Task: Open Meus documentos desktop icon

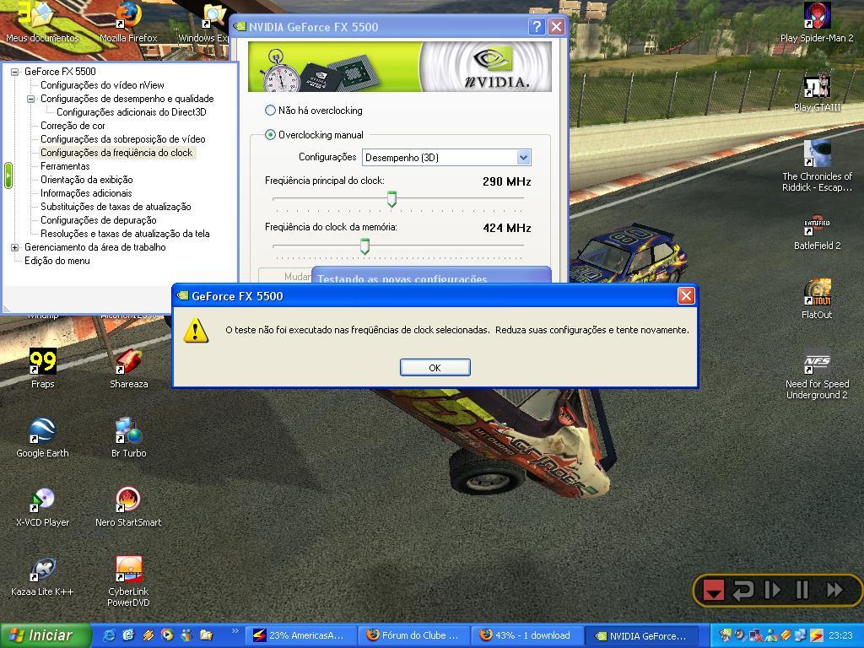Action: tap(42, 22)
